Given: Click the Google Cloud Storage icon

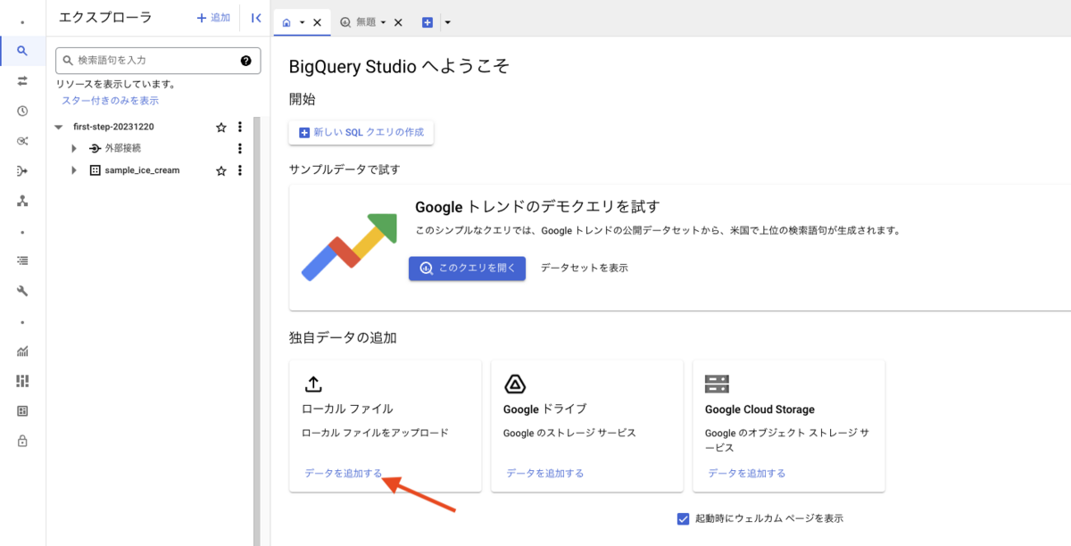Looking at the screenshot, I should point(717,385).
